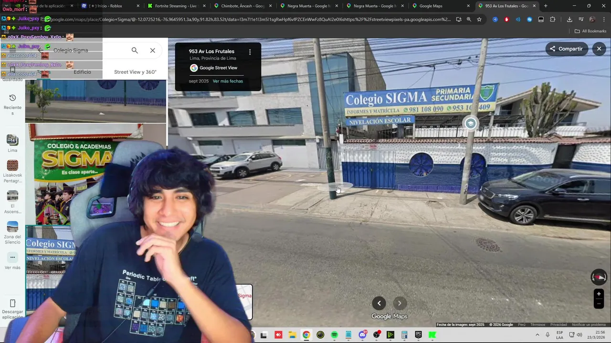Show hidden tray icons chevron

pos(537,335)
